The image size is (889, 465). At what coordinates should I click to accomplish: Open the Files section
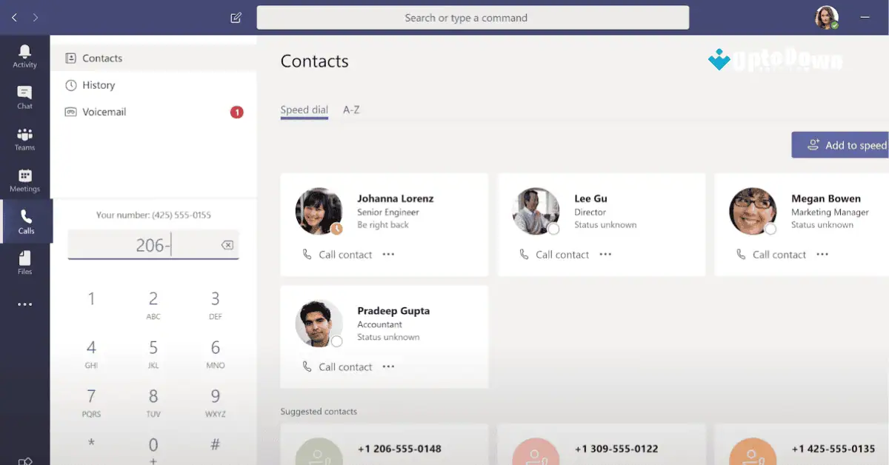click(24, 263)
